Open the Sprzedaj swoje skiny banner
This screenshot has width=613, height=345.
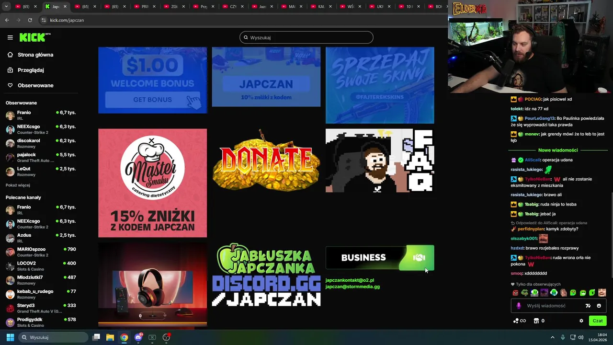380,85
